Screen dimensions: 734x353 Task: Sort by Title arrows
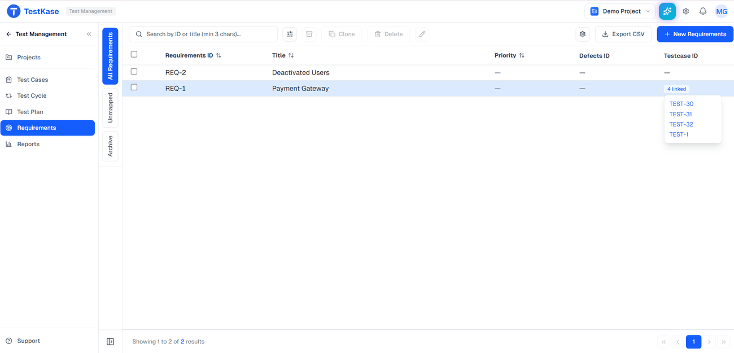click(291, 56)
